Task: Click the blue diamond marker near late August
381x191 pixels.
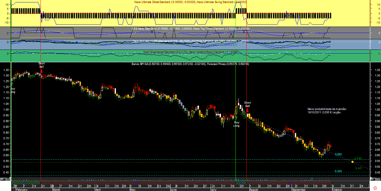Action: point(289,183)
